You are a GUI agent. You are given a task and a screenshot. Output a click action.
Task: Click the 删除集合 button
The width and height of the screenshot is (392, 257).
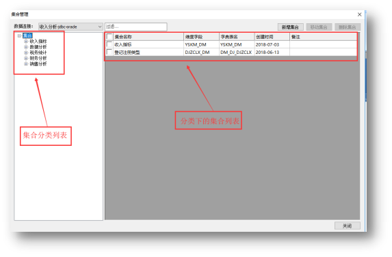click(348, 27)
